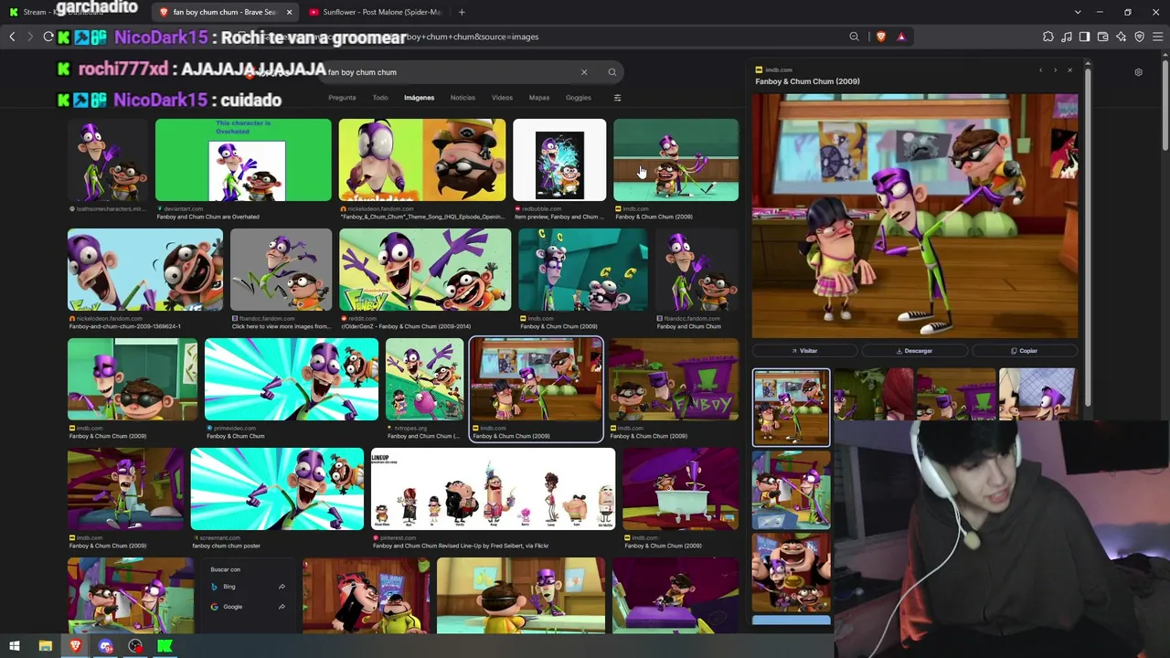Select the Noticias search tab
Viewport: 1170px width, 658px height.
(x=463, y=98)
